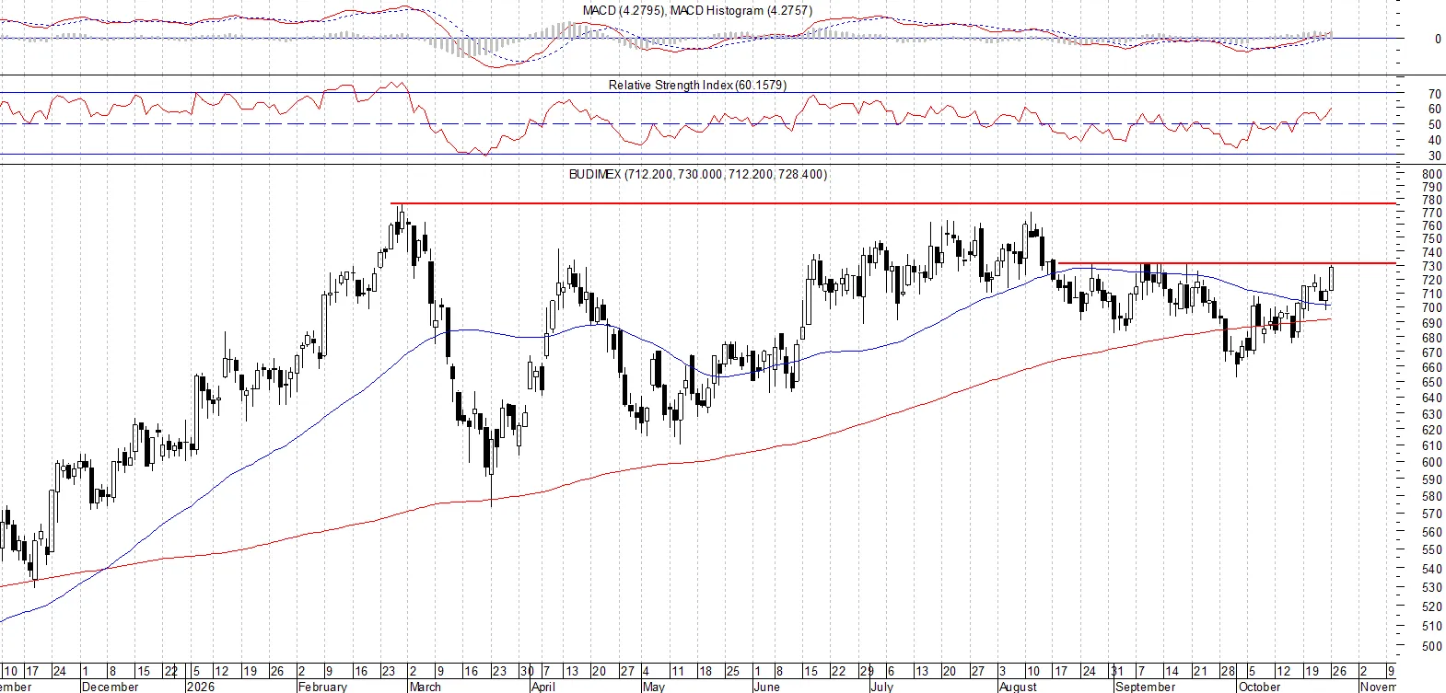Screen dimensions: 1446x693
Task: Click the April month label
Action: [543, 687]
